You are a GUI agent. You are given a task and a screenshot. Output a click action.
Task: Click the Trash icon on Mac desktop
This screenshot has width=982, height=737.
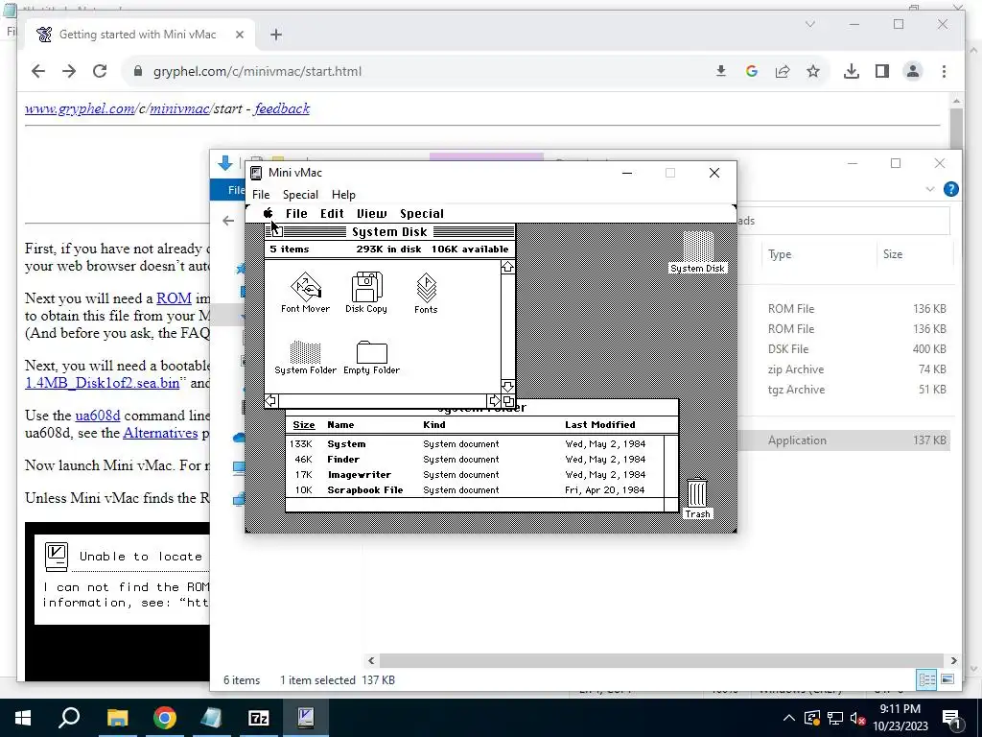(x=697, y=498)
